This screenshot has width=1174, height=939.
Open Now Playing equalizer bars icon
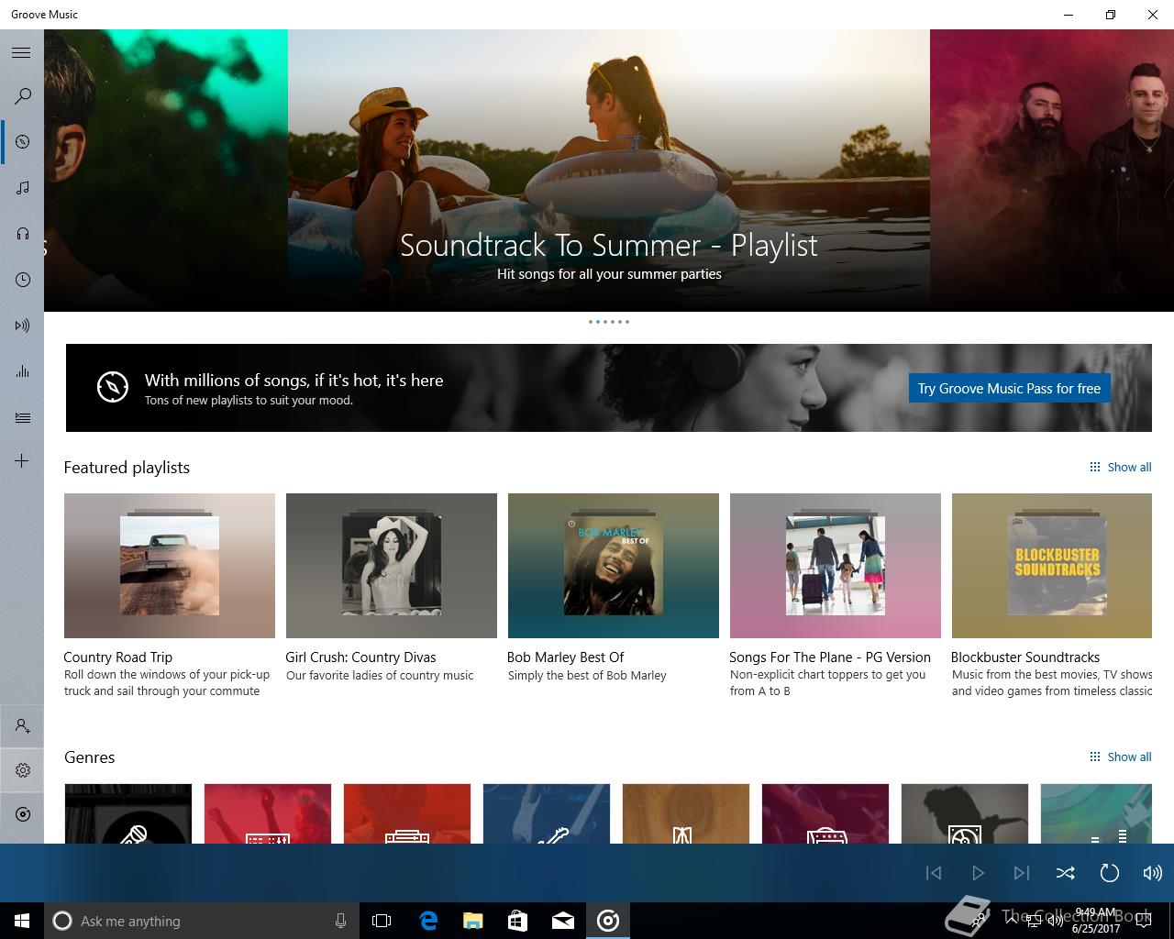point(23,371)
